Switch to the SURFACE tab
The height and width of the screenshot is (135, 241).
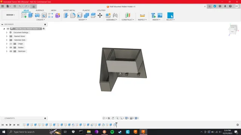(x=40, y=10)
